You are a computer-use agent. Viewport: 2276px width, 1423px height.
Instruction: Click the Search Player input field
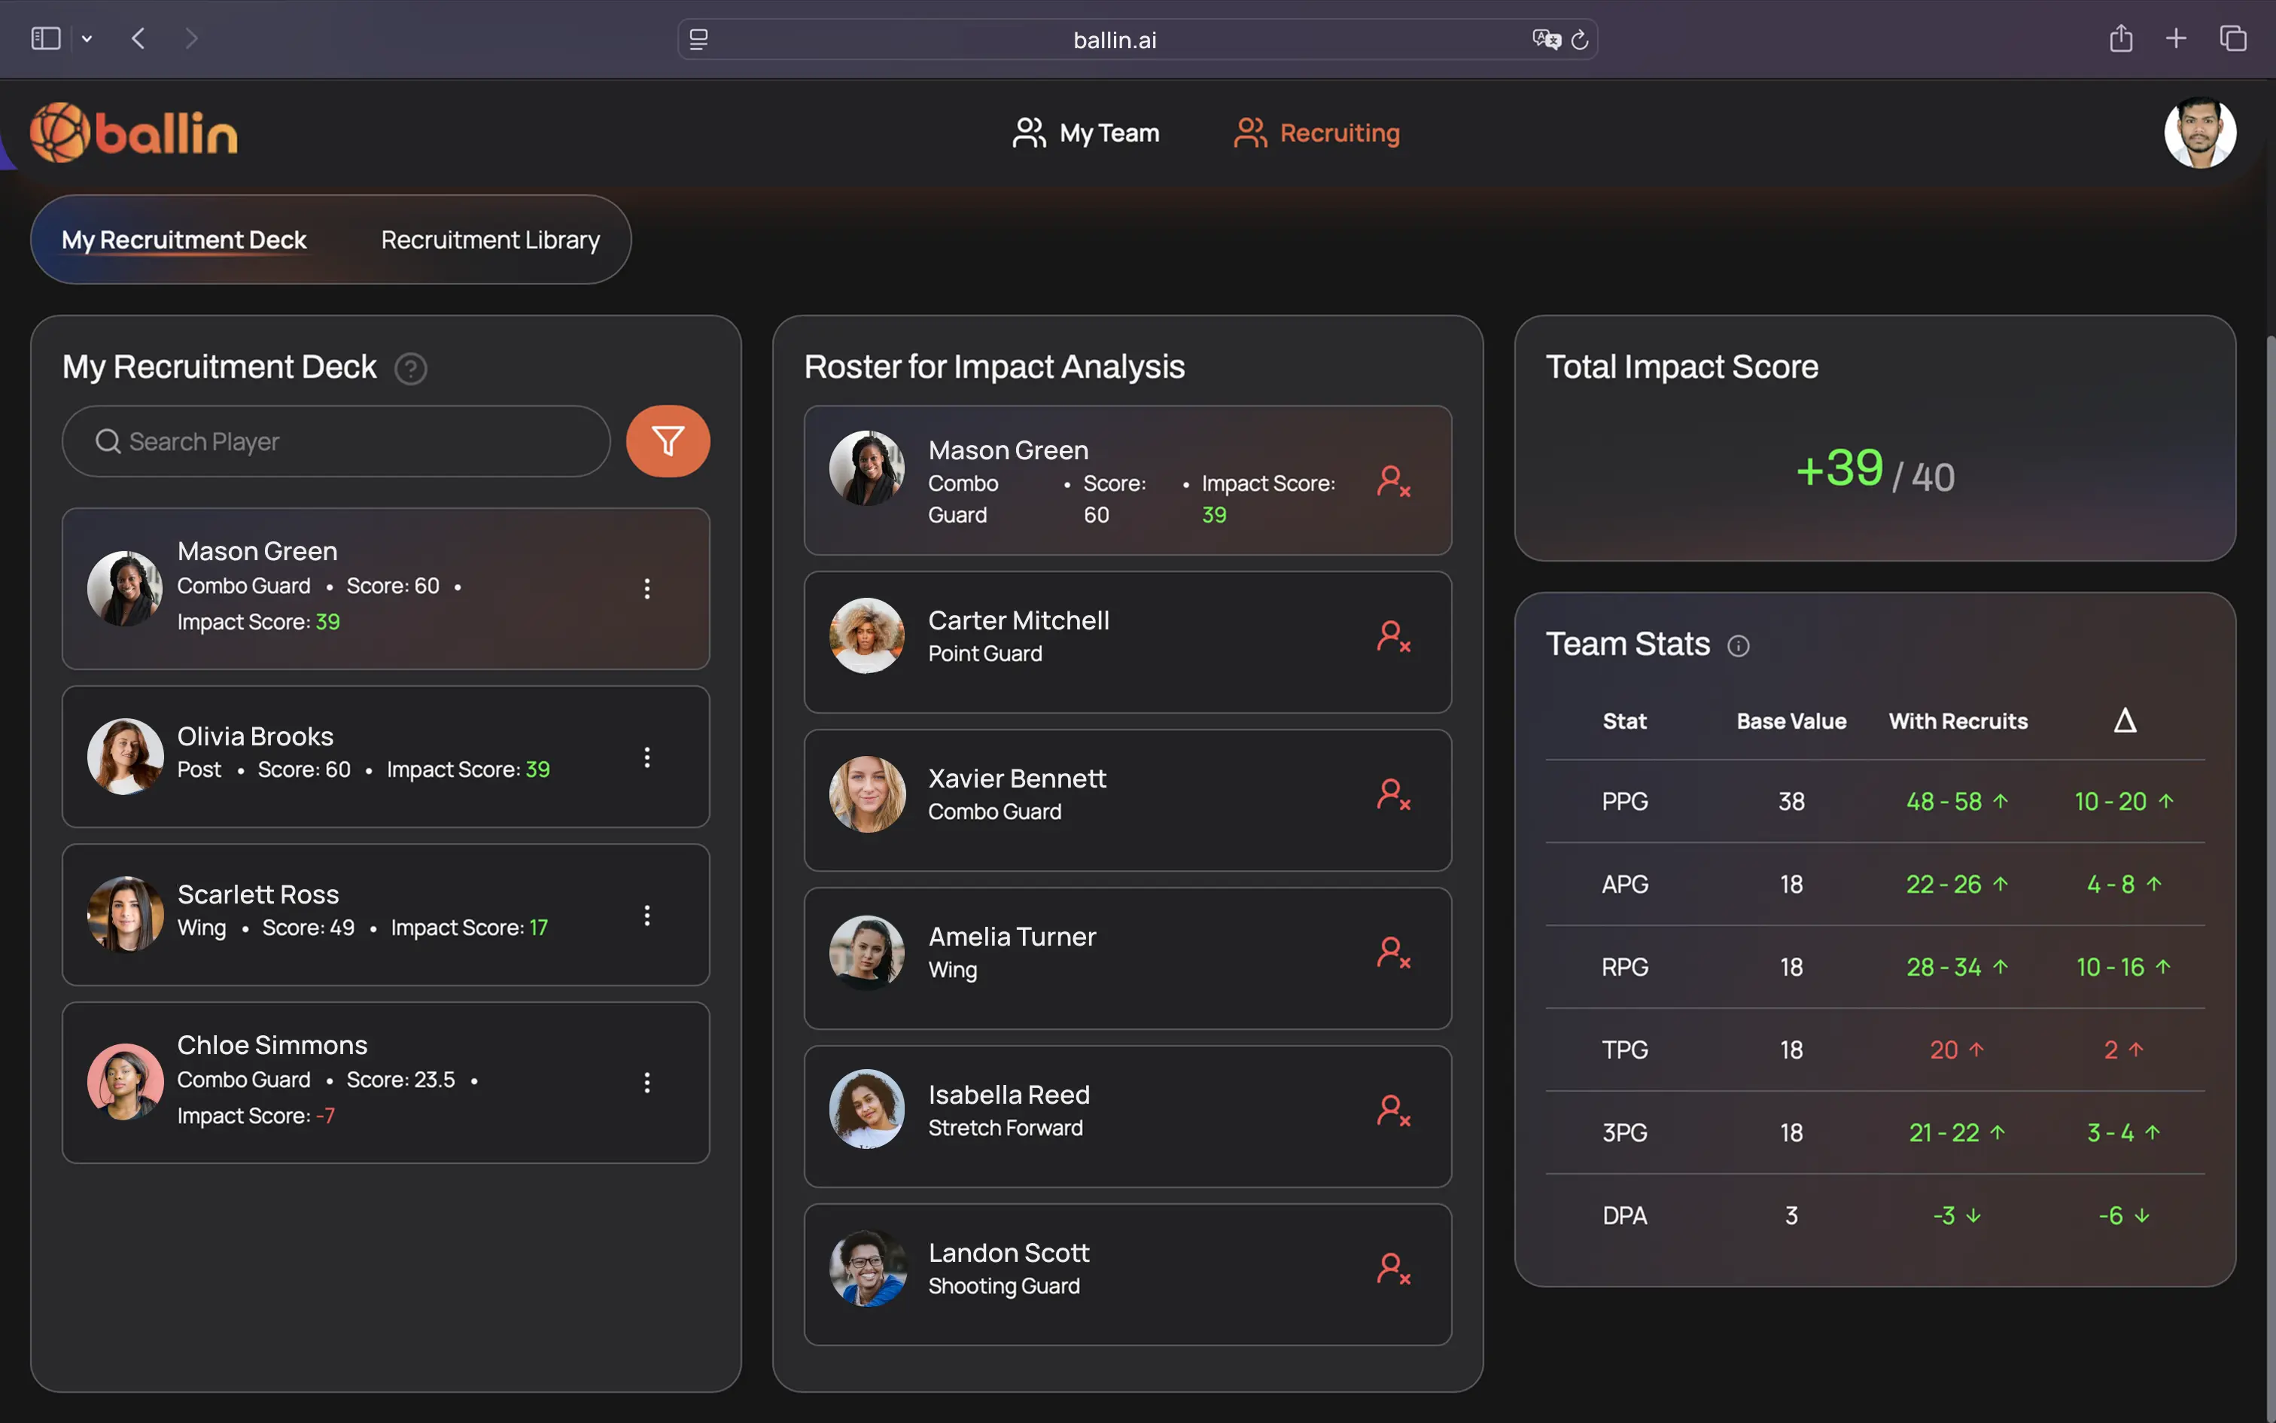[x=336, y=441]
